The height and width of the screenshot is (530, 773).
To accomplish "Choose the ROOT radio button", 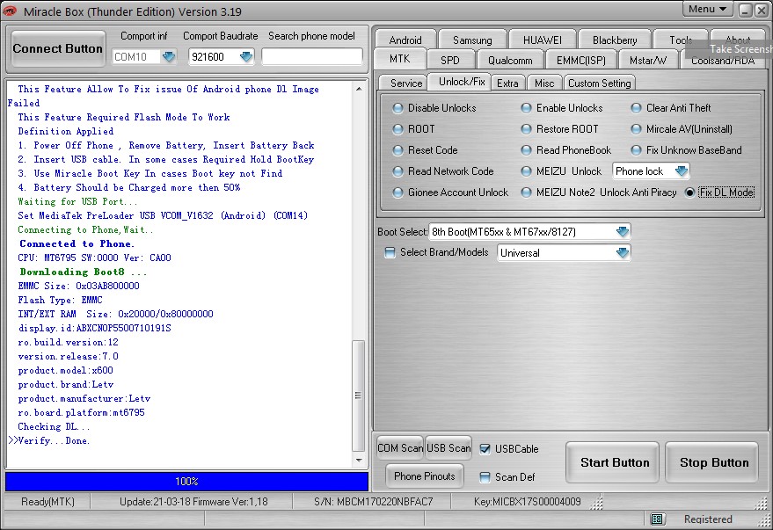I will click(x=397, y=129).
